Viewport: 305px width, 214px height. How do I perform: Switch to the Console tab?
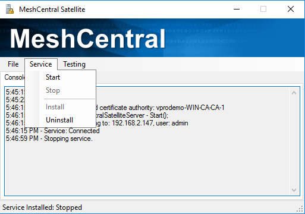(14, 77)
